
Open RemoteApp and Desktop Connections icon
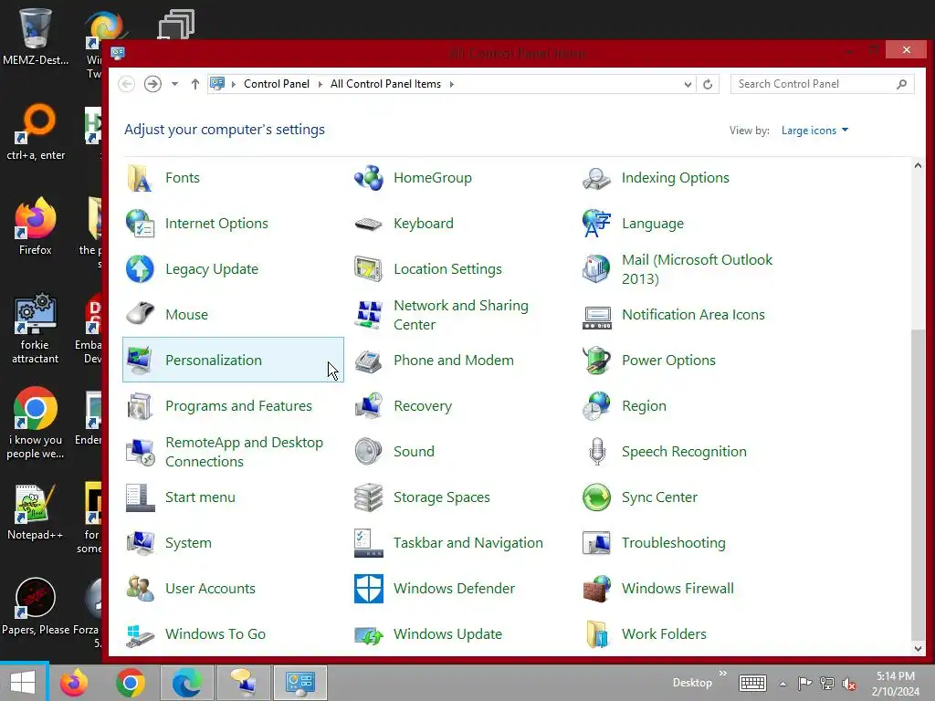tap(140, 452)
